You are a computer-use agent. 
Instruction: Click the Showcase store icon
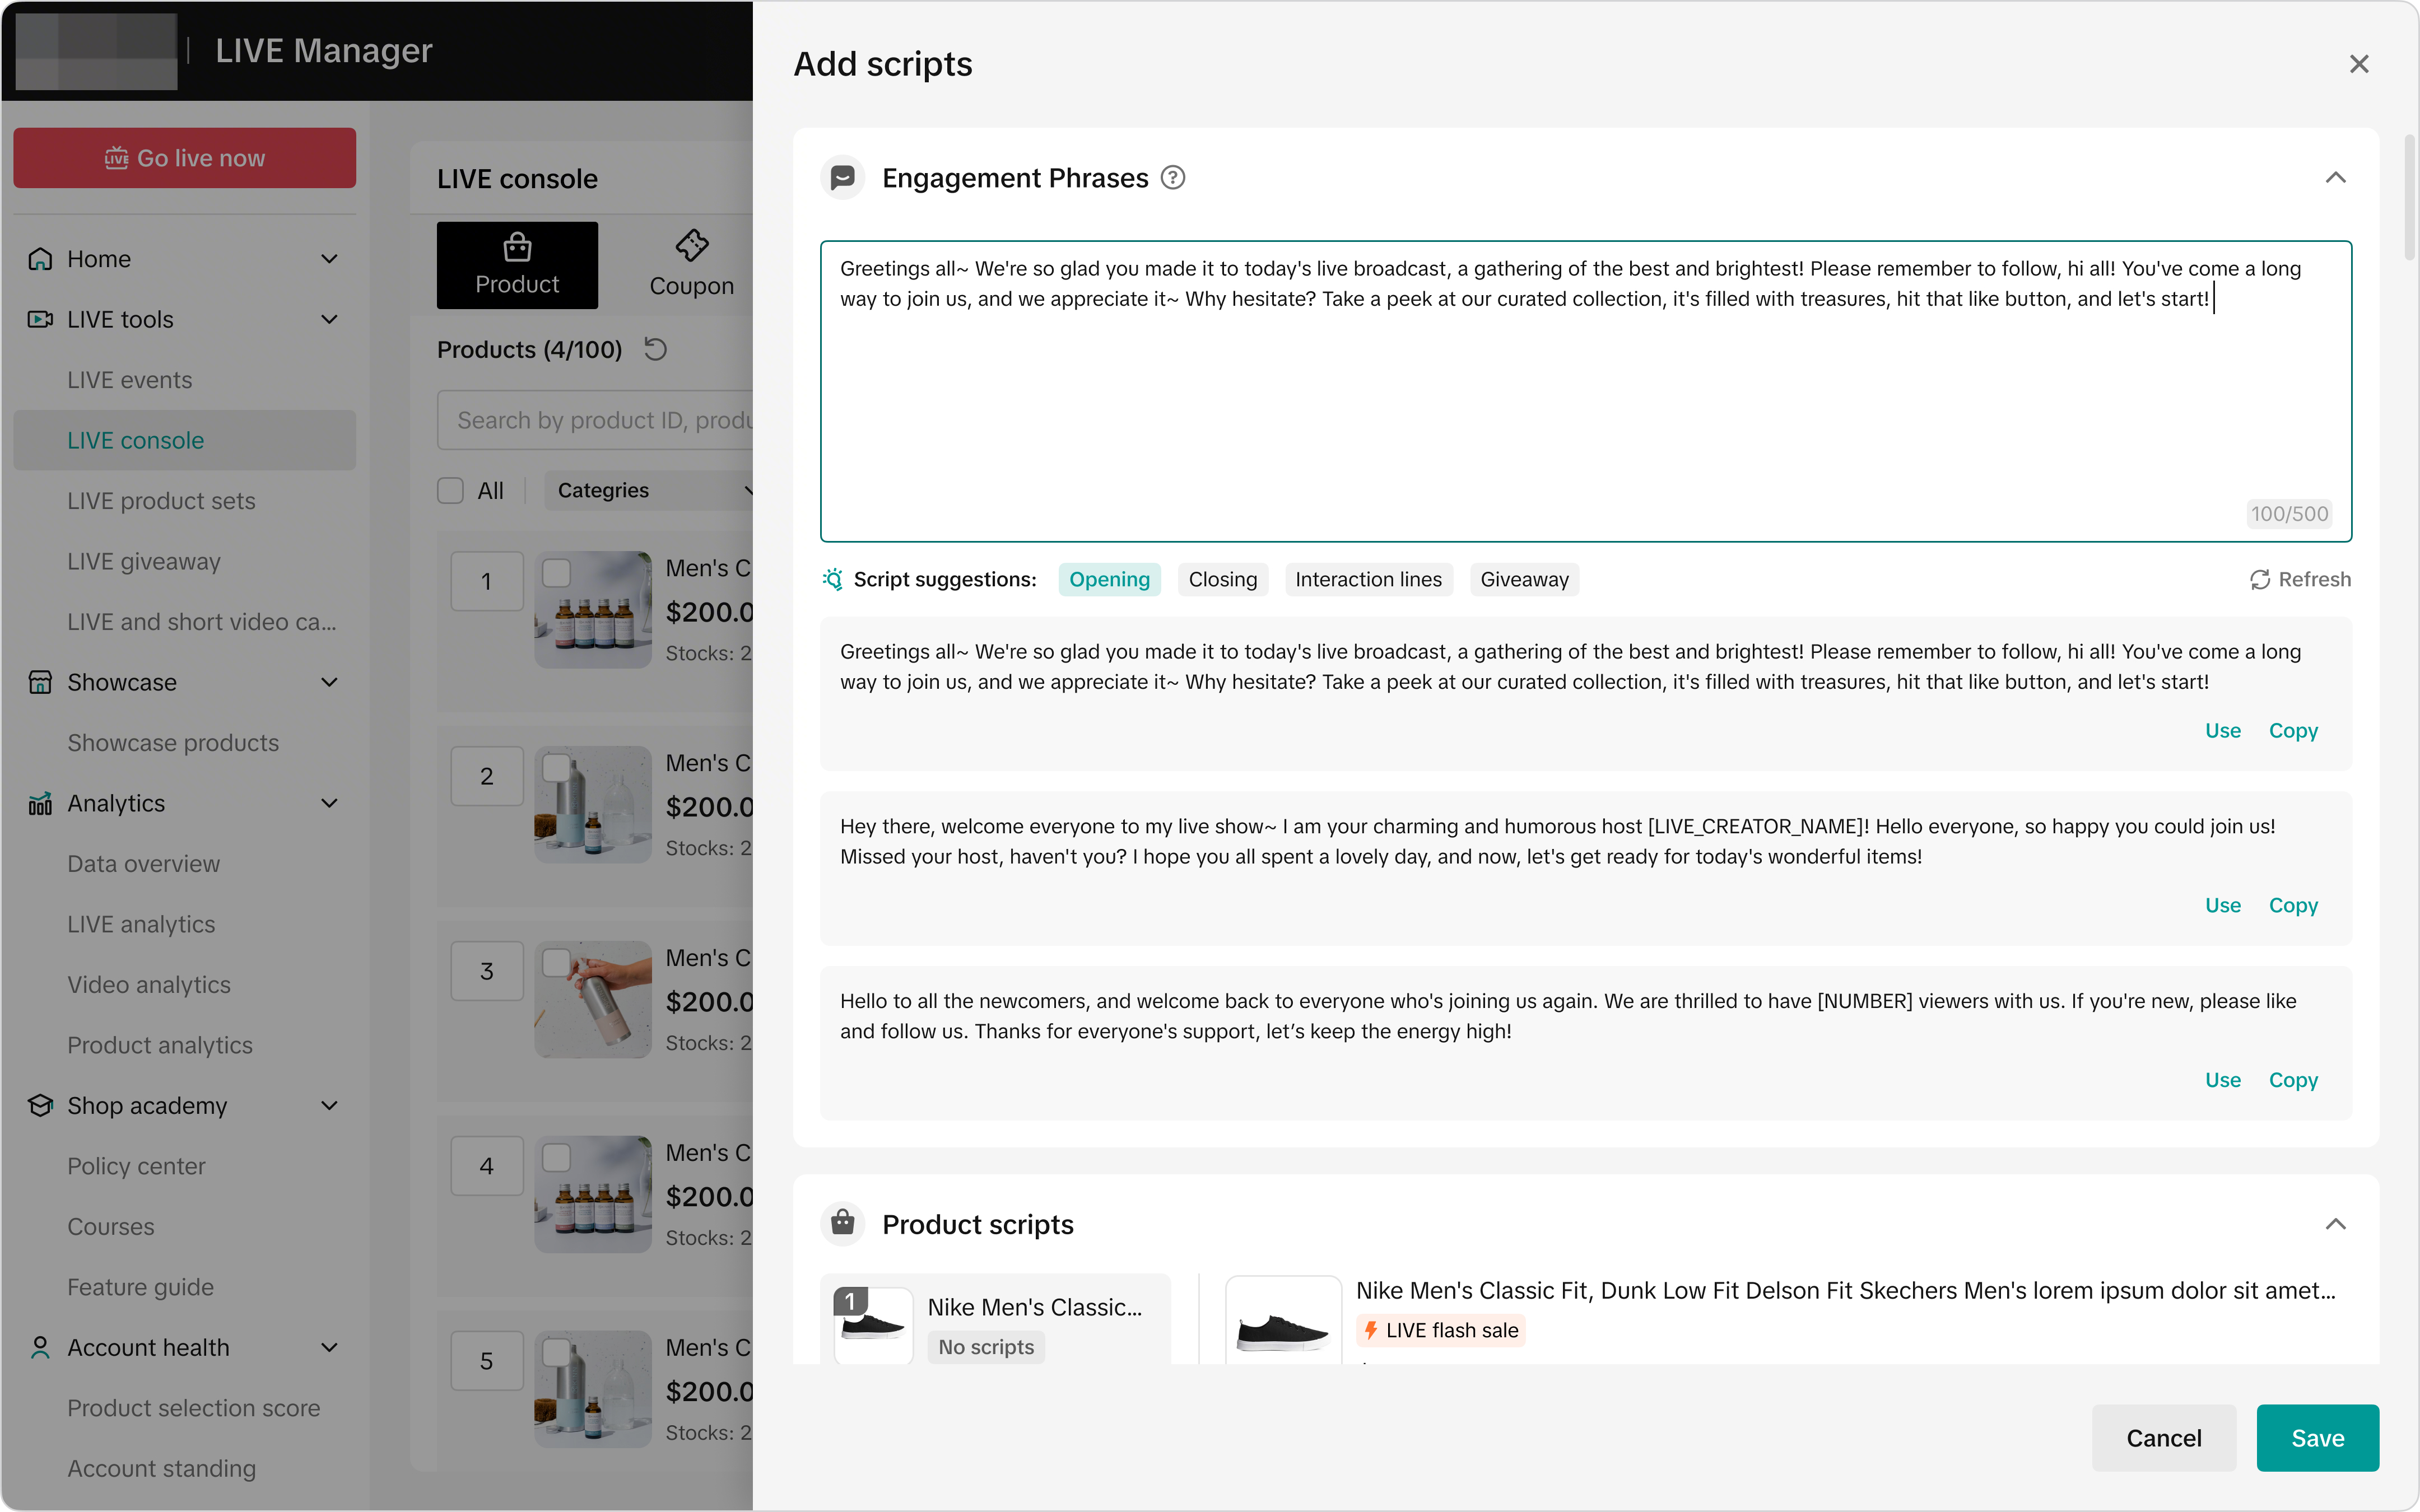[40, 682]
